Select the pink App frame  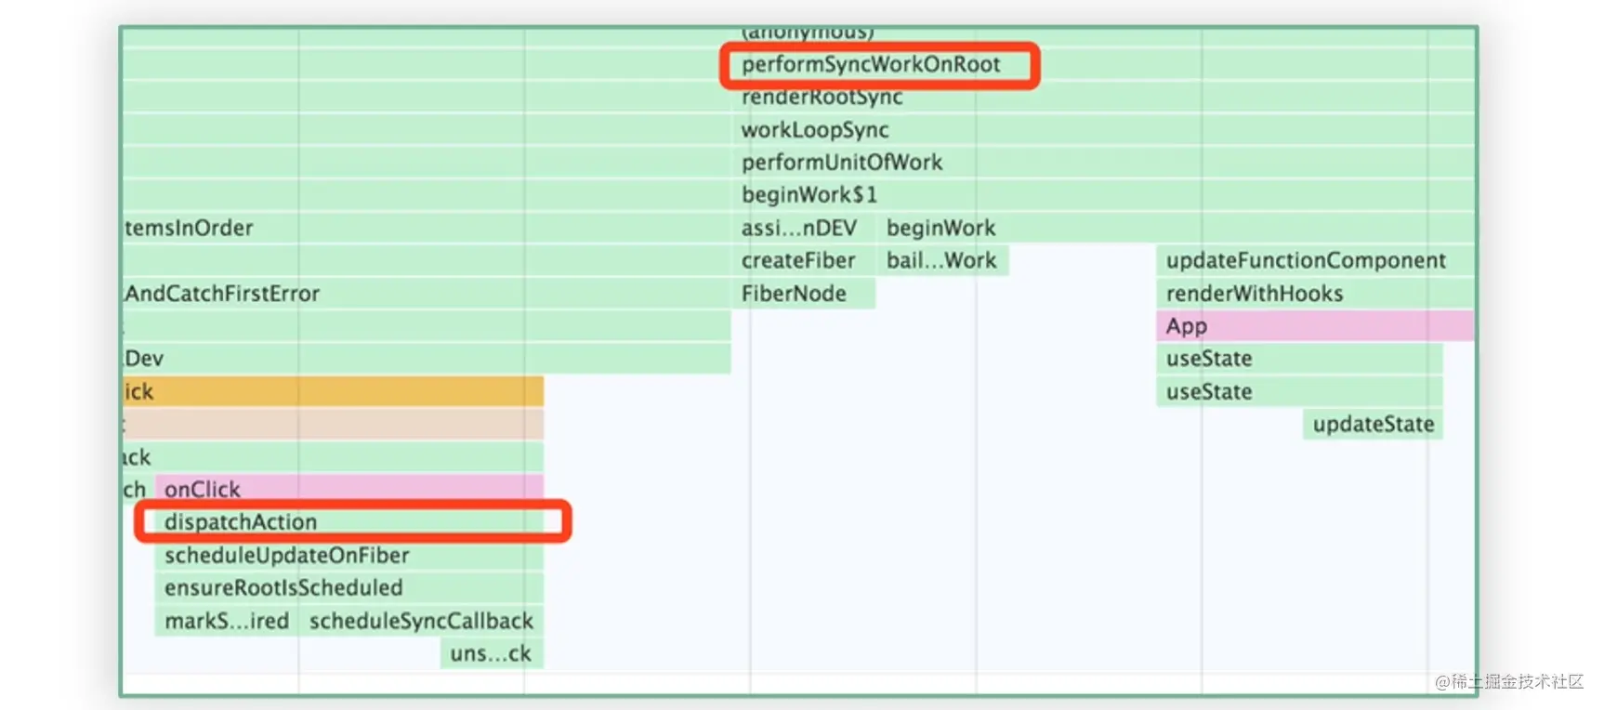tap(1315, 326)
